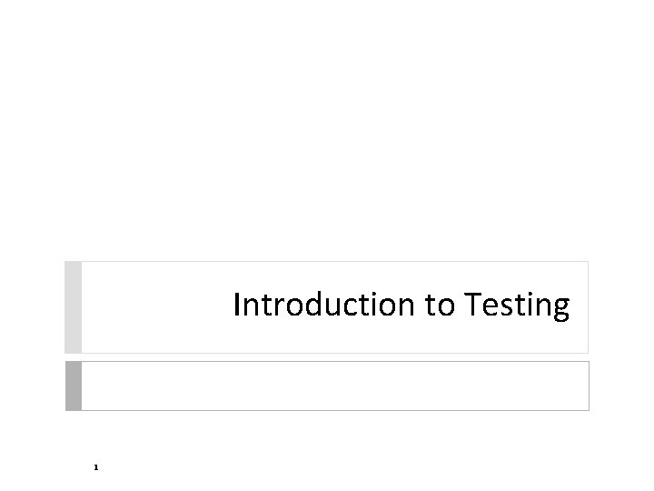
Task: Click the word "Testing" in the title
Action: click(x=518, y=306)
